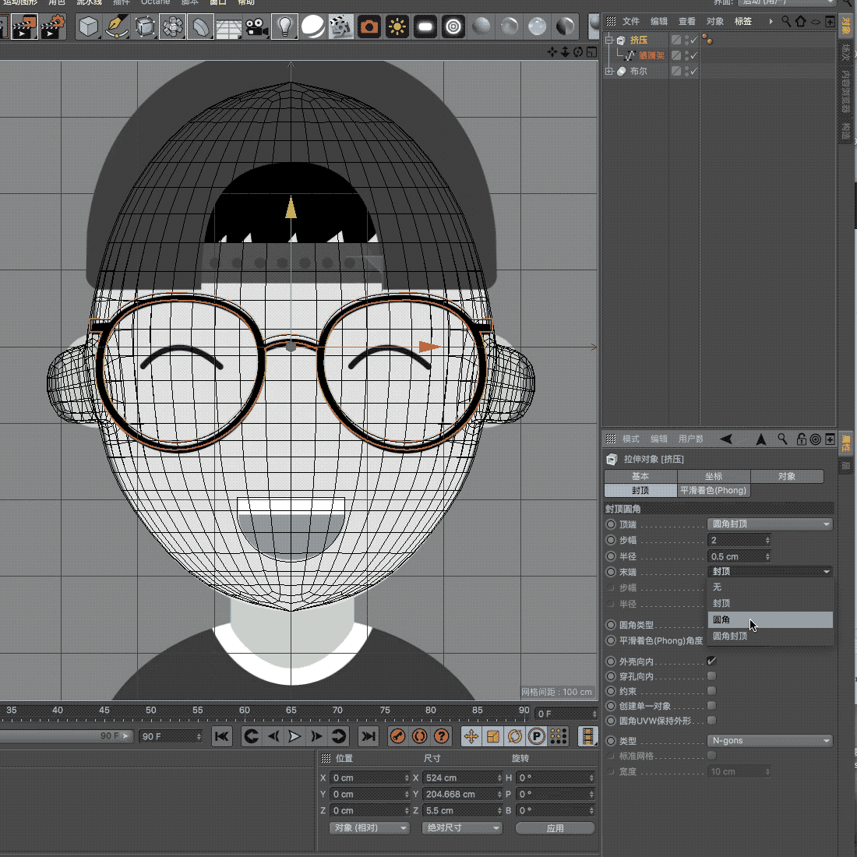Click the Camera object icon
This screenshot has height=857, width=857.
click(x=256, y=27)
